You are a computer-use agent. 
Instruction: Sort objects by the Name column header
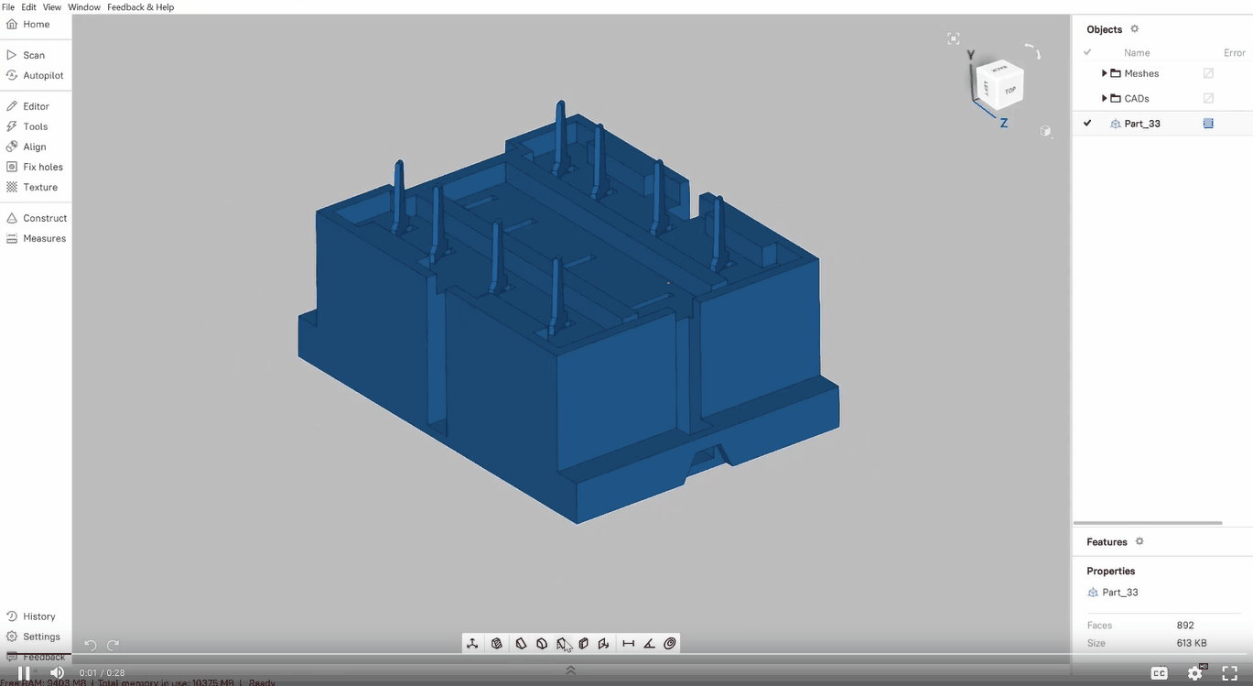coord(1137,52)
